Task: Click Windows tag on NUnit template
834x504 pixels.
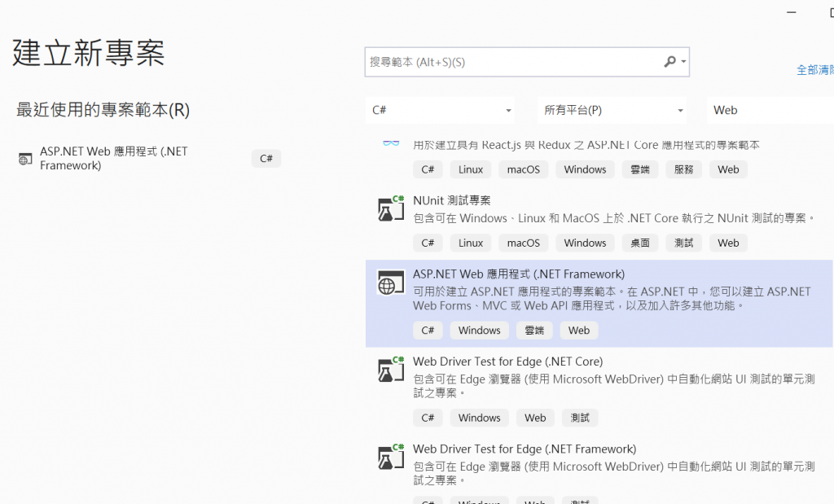Action: click(x=585, y=243)
